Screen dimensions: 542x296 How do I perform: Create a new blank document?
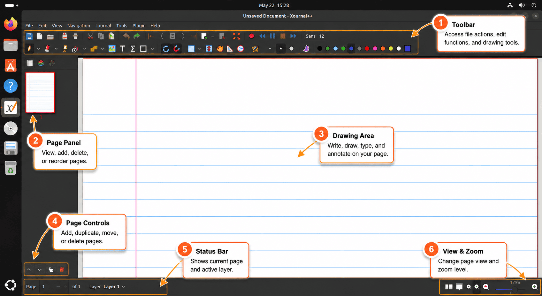pos(40,36)
